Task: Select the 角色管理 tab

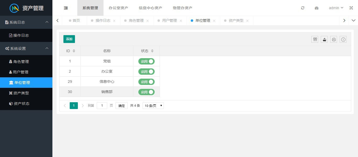Action: pos(136,20)
